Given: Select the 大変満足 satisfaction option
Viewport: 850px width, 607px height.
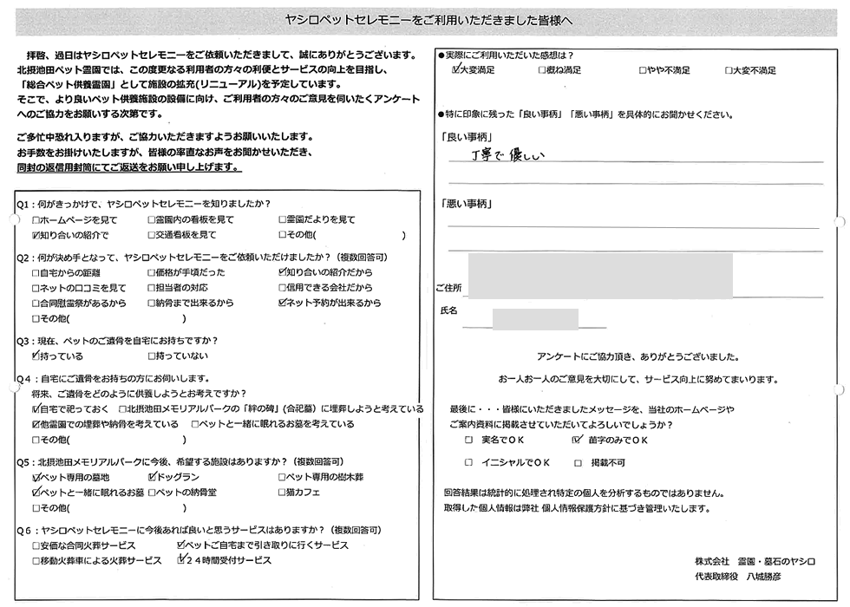Looking at the screenshot, I should tap(456, 70).
